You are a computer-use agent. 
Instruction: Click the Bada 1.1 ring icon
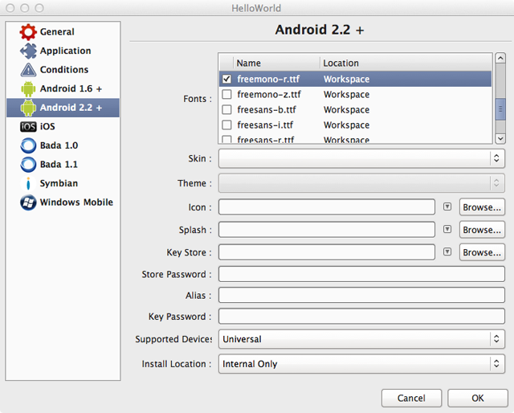point(28,165)
